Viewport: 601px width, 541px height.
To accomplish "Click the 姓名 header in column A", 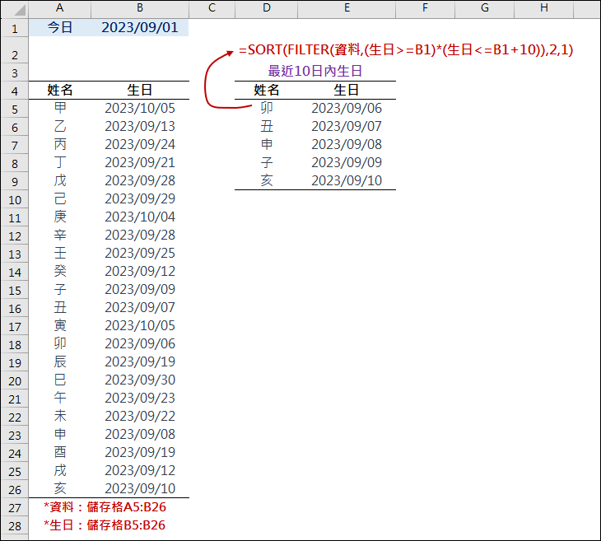I will click(60, 90).
